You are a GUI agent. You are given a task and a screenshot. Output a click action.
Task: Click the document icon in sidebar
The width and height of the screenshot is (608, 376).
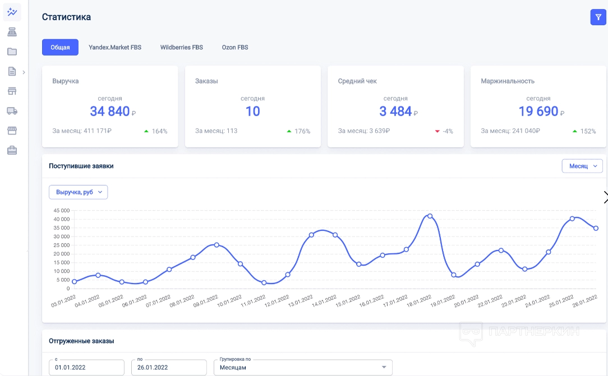coord(12,71)
